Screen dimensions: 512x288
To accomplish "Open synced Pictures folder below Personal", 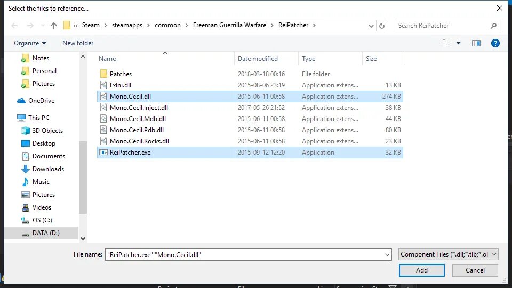I will 43,84.
